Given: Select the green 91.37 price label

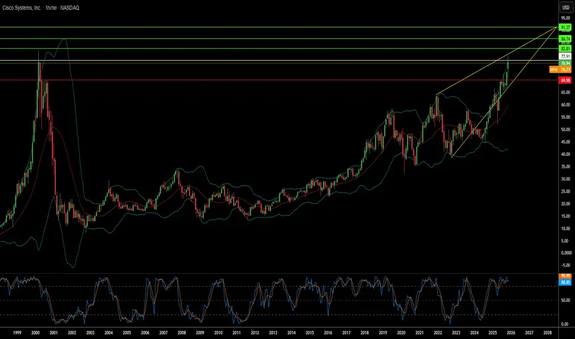Looking at the screenshot, I should pyautogui.click(x=565, y=28).
